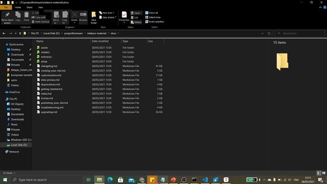Viewport: 327px width, 184px height.
Task: Switch to the Share ribbon tab
Action: pyautogui.click(x=30, y=7)
